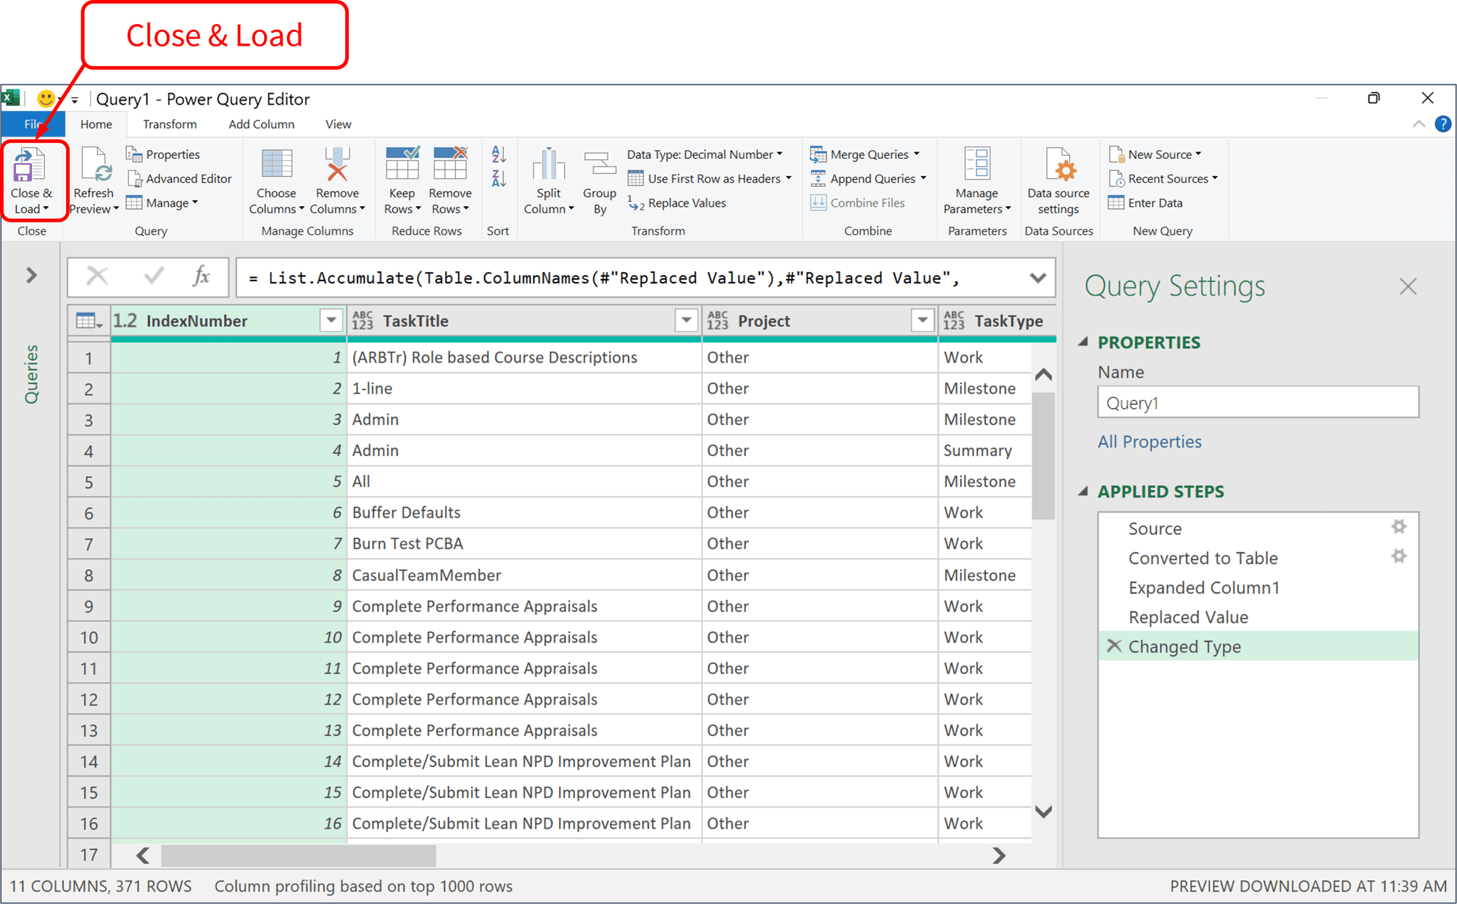This screenshot has height=904, width=1457.
Task: Open the New Source dropdown
Action: click(x=1155, y=154)
